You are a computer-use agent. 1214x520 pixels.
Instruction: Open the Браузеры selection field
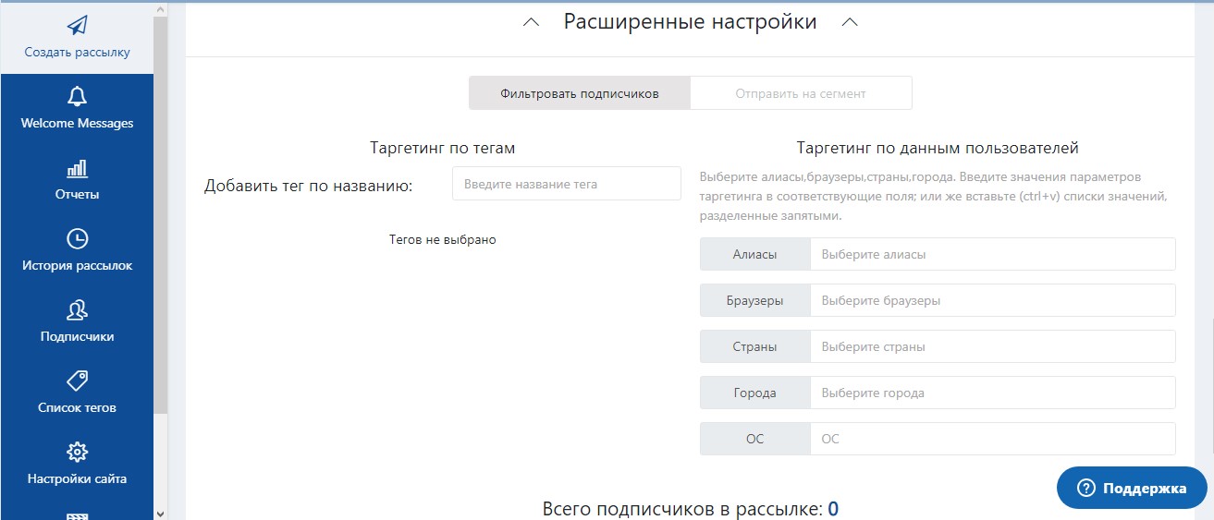click(x=993, y=300)
